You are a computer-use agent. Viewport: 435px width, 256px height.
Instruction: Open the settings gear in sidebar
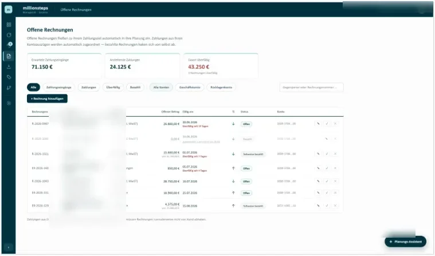pyautogui.click(x=9, y=103)
